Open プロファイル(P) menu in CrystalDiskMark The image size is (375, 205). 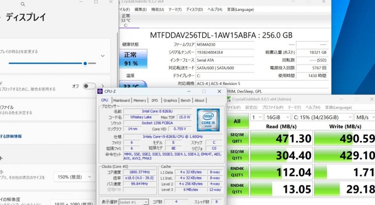(x=273, y=107)
